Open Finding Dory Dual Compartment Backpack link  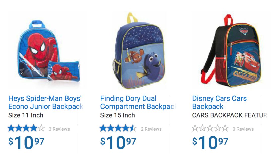tap(137, 102)
